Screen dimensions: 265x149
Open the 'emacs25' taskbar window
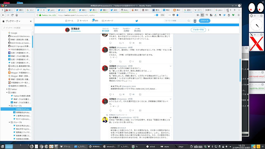[x=109, y=147]
